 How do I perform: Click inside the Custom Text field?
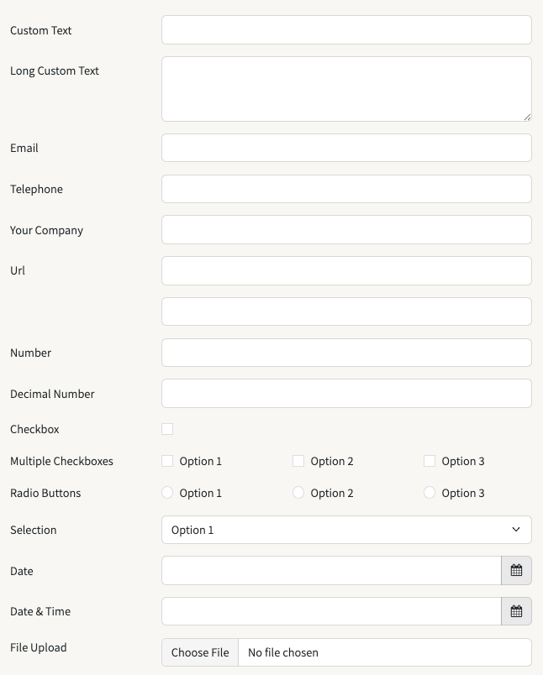[x=346, y=29]
